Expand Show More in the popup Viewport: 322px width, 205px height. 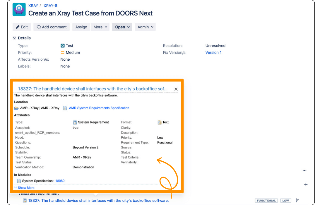pos(24,188)
